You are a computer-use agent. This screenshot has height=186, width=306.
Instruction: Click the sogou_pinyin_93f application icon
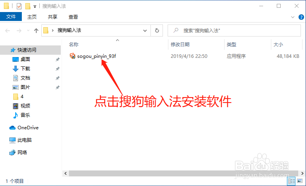(x=73, y=56)
